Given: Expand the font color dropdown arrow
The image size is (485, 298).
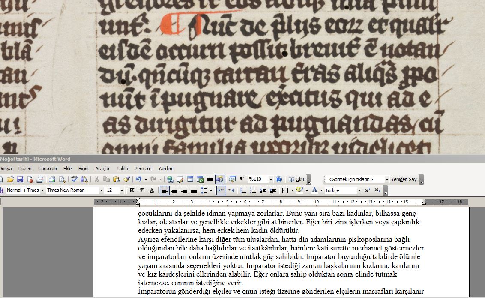Looking at the screenshot, I should click(321, 191).
